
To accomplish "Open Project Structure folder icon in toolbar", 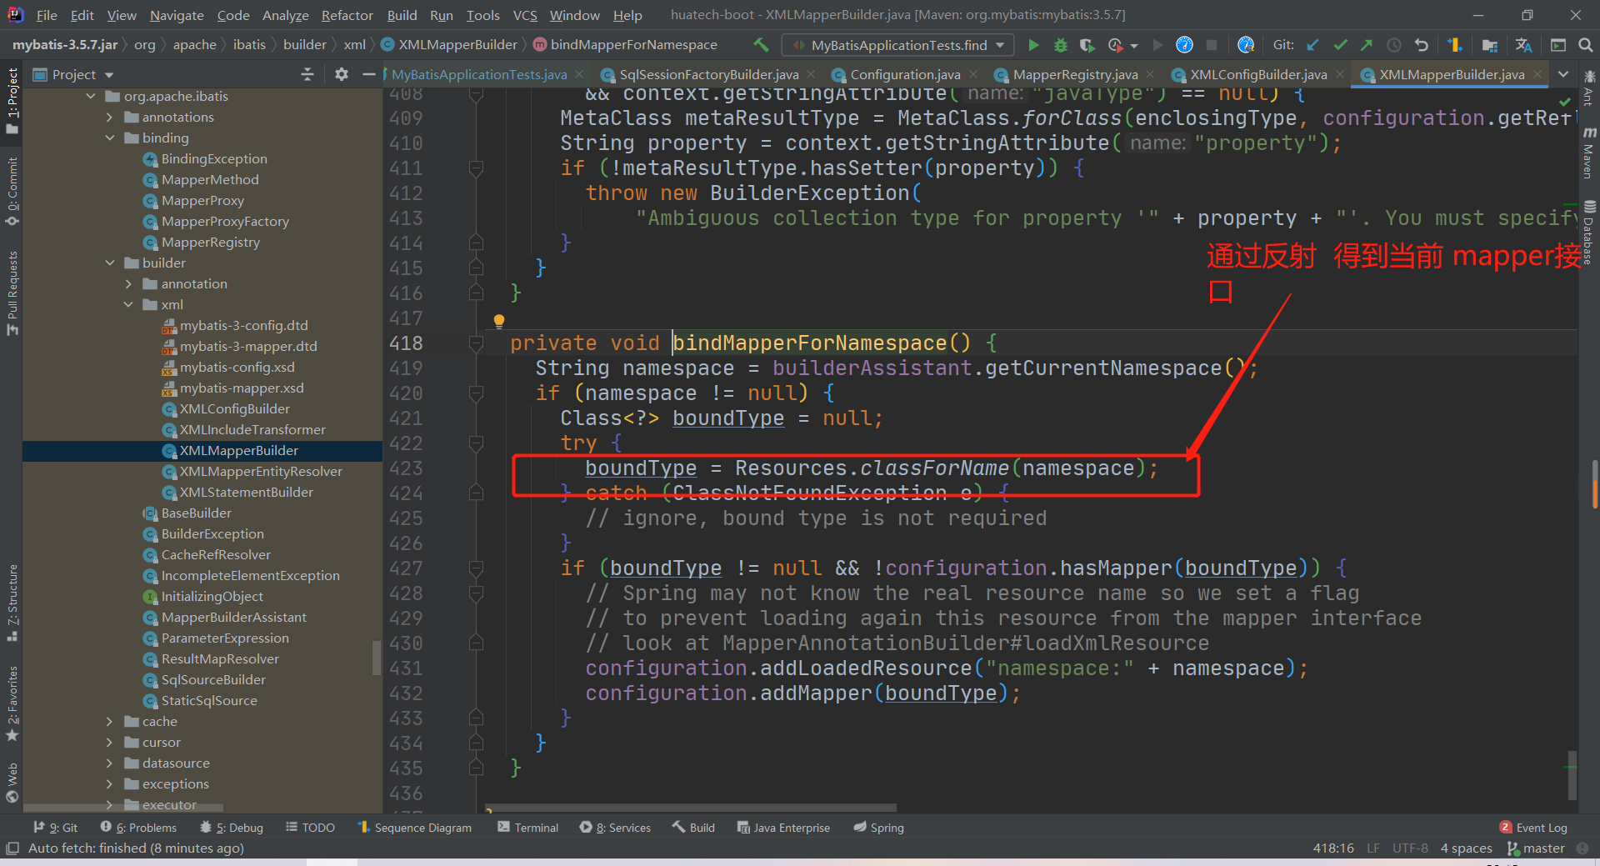I will coord(1490,45).
